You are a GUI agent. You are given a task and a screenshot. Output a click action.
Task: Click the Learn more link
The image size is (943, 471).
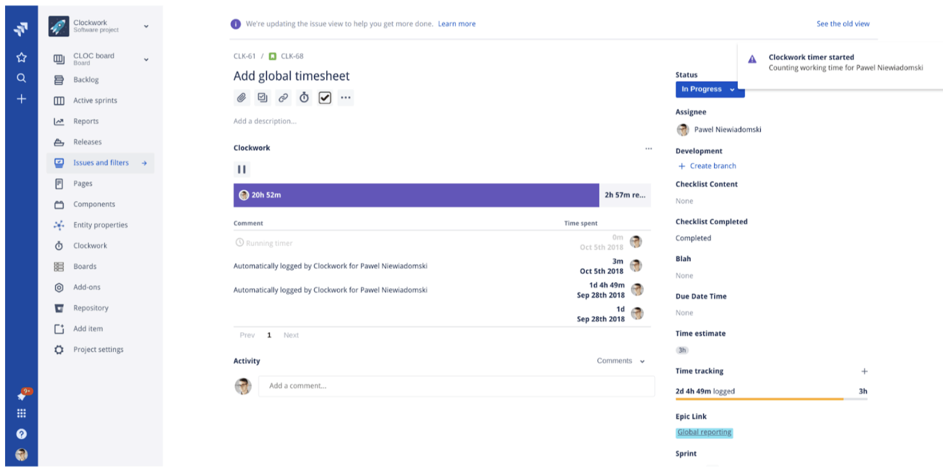[x=457, y=24]
